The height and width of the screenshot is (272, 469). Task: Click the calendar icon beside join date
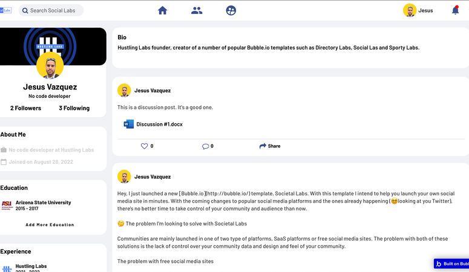pyautogui.click(x=4, y=162)
